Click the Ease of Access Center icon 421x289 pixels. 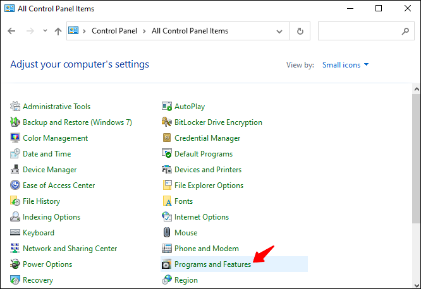[x=15, y=186]
